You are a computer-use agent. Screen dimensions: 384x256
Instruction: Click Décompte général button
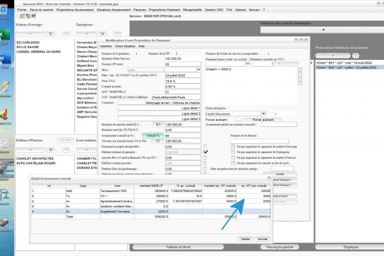(x=280, y=247)
